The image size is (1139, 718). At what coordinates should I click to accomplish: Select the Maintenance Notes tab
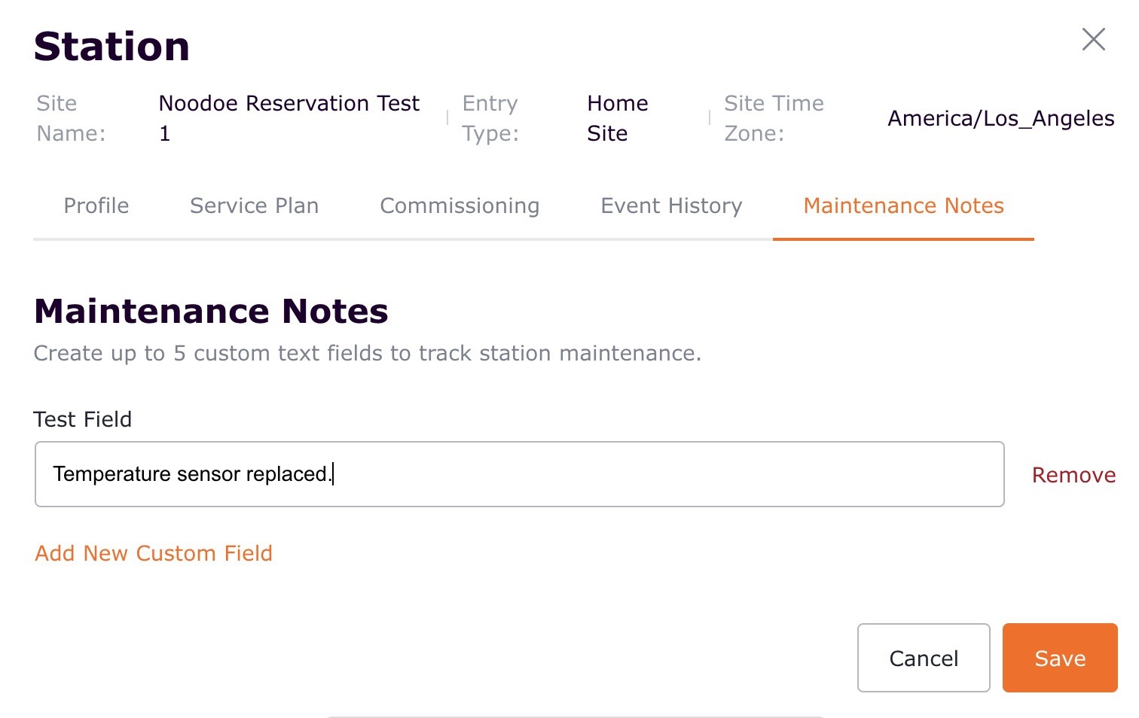[903, 205]
